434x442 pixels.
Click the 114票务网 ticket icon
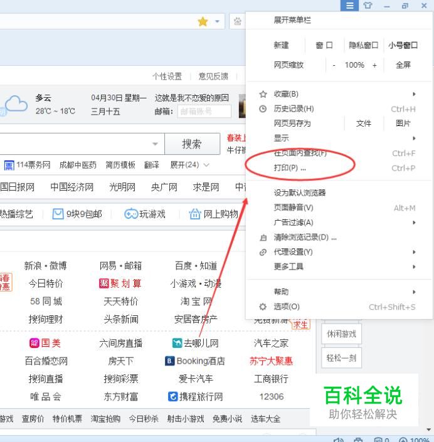(9, 165)
